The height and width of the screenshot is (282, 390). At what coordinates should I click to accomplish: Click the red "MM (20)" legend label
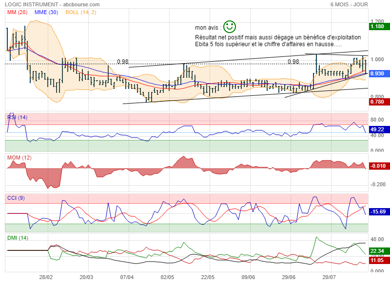(17, 13)
